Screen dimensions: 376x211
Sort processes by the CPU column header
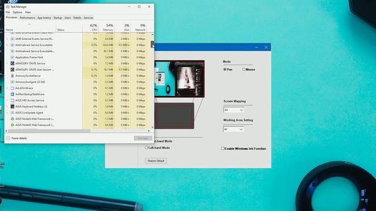pyautogui.click(x=90, y=28)
